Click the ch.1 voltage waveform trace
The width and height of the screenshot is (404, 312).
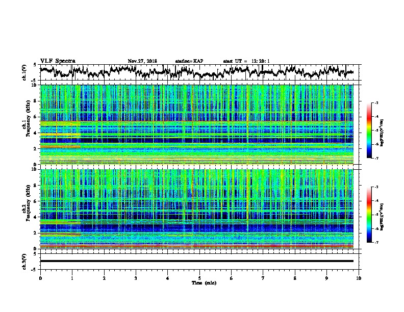tap(197, 72)
